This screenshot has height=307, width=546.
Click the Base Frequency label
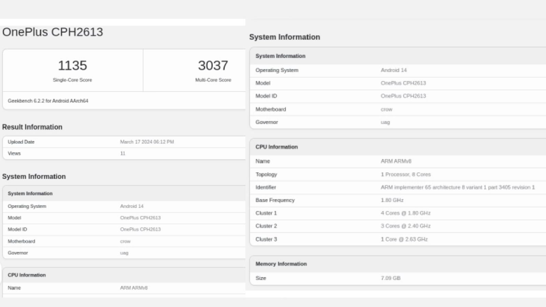pyautogui.click(x=275, y=200)
